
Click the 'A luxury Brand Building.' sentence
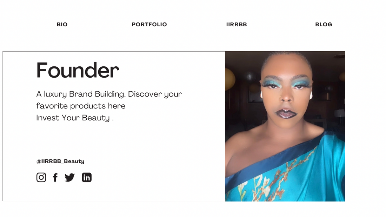81,94
